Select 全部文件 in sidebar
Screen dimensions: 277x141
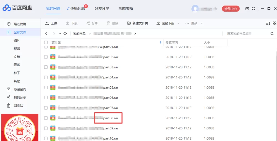[x=20, y=32]
